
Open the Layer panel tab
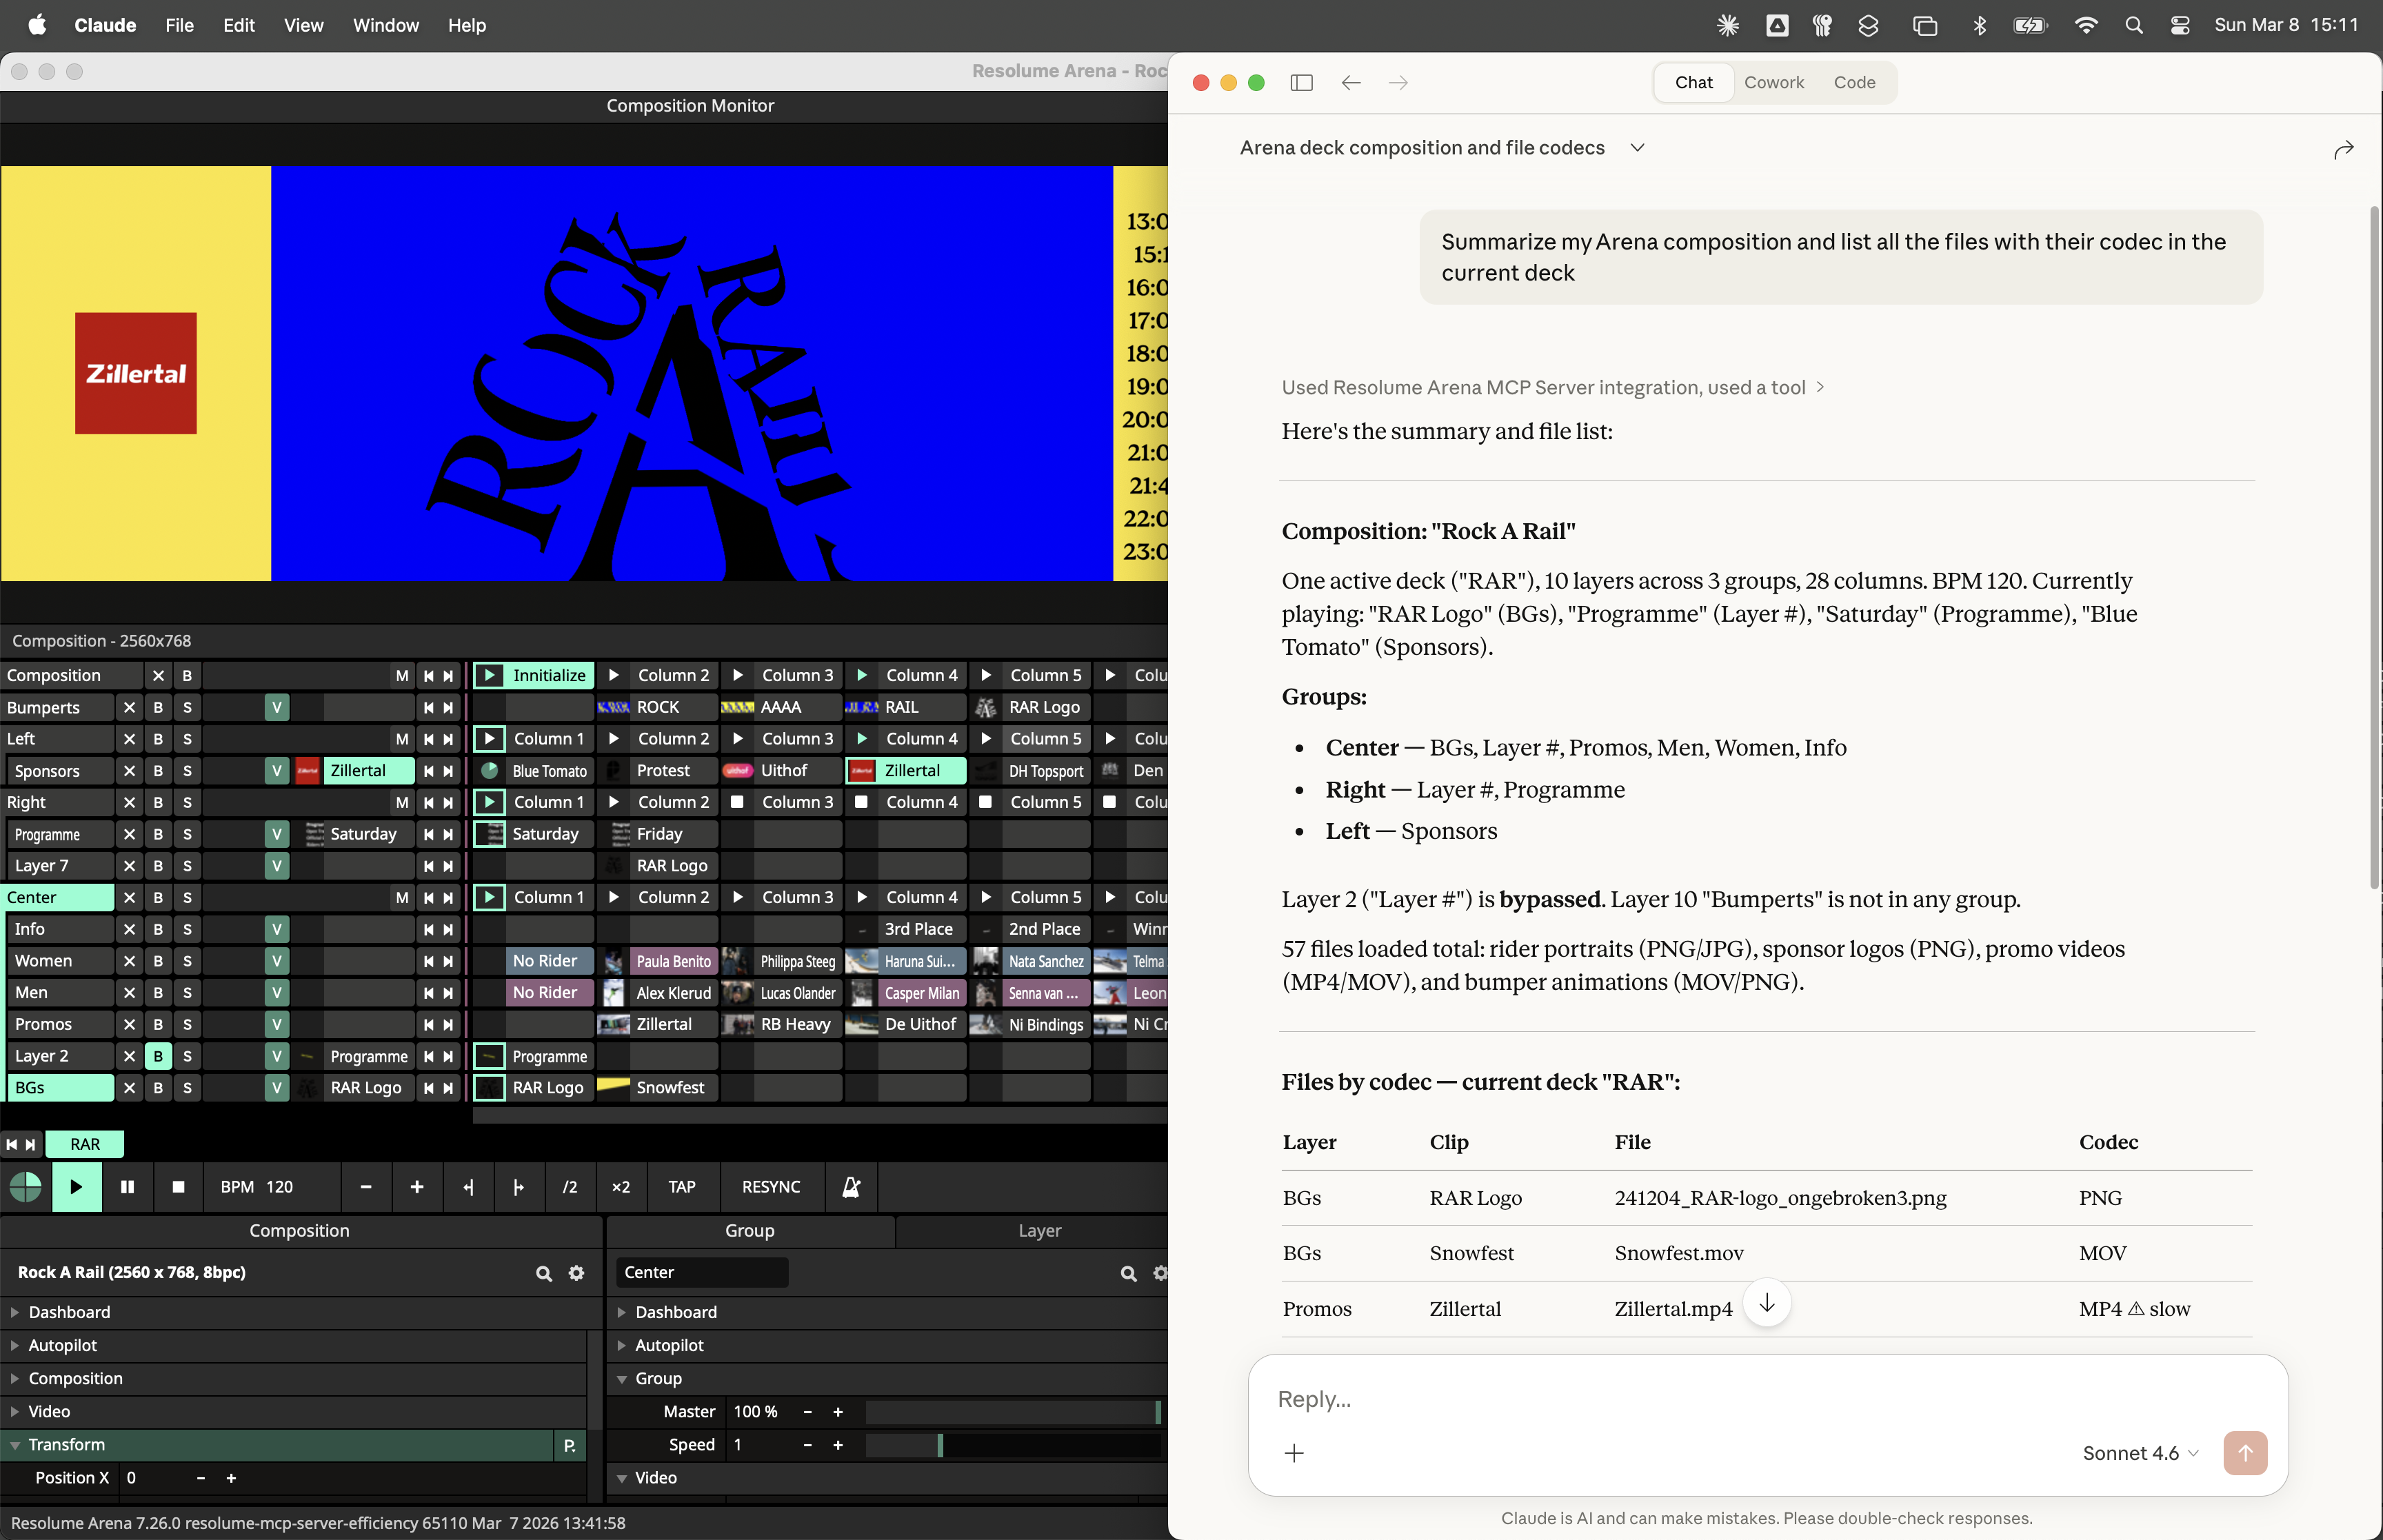[x=1038, y=1231]
